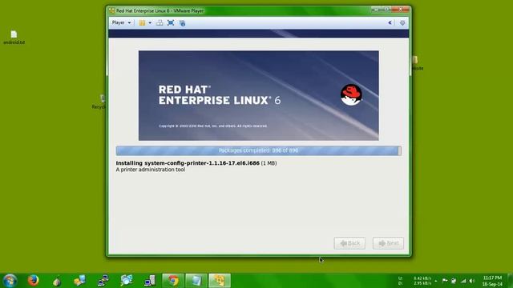Image resolution: width=513 pixels, height=288 pixels.
Task: Click the settings icon at far right of VMware toolbar
Action: tap(402, 23)
